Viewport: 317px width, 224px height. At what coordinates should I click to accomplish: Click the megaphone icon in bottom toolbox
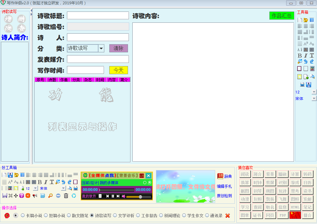(35, 196)
